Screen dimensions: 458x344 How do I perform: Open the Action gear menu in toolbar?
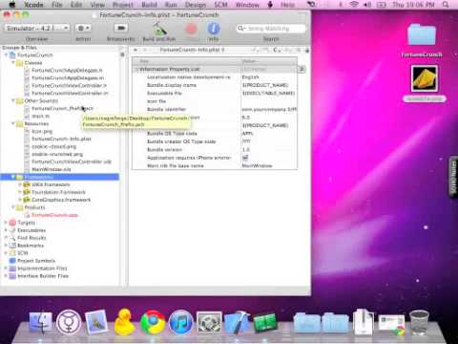point(83,28)
